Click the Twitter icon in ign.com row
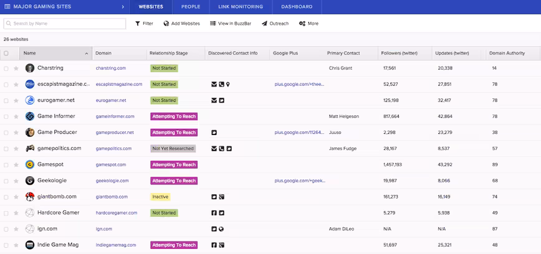Image resolution: width=541 pixels, height=254 pixels. [214, 229]
